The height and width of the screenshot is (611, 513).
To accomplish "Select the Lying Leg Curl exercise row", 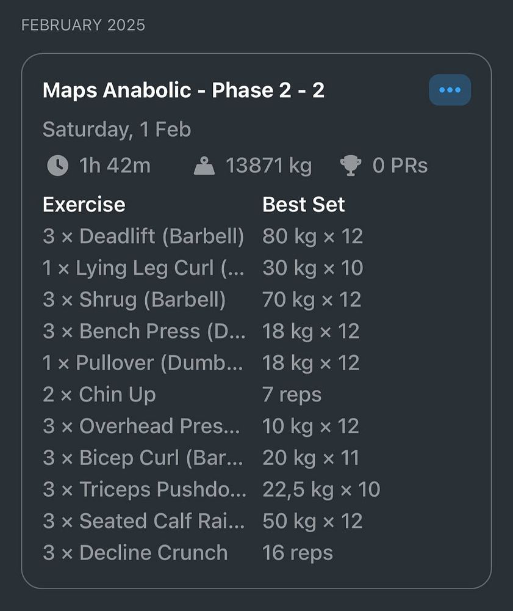I will (143, 268).
